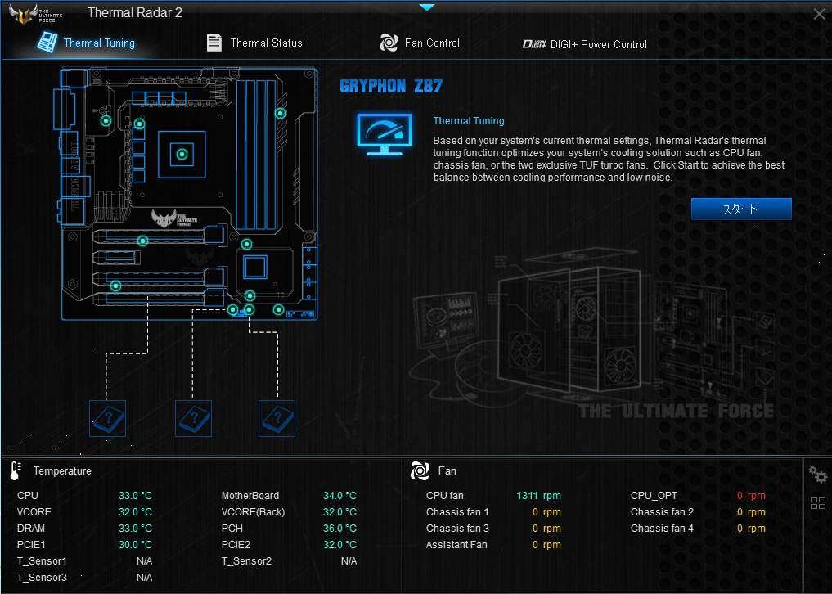Click the sensor dot just below PCH chip

(x=250, y=295)
